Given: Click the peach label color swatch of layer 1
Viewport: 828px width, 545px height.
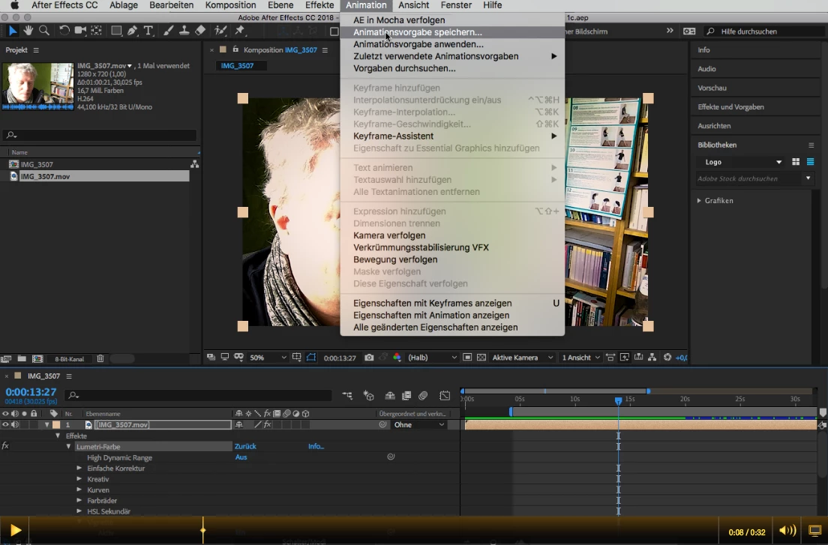Looking at the screenshot, I should coord(56,425).
